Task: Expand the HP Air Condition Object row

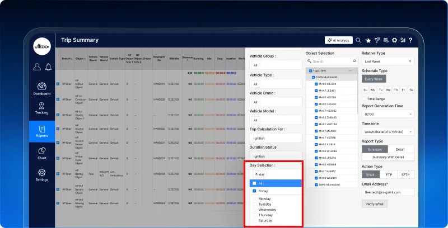Action: (58, 99)
